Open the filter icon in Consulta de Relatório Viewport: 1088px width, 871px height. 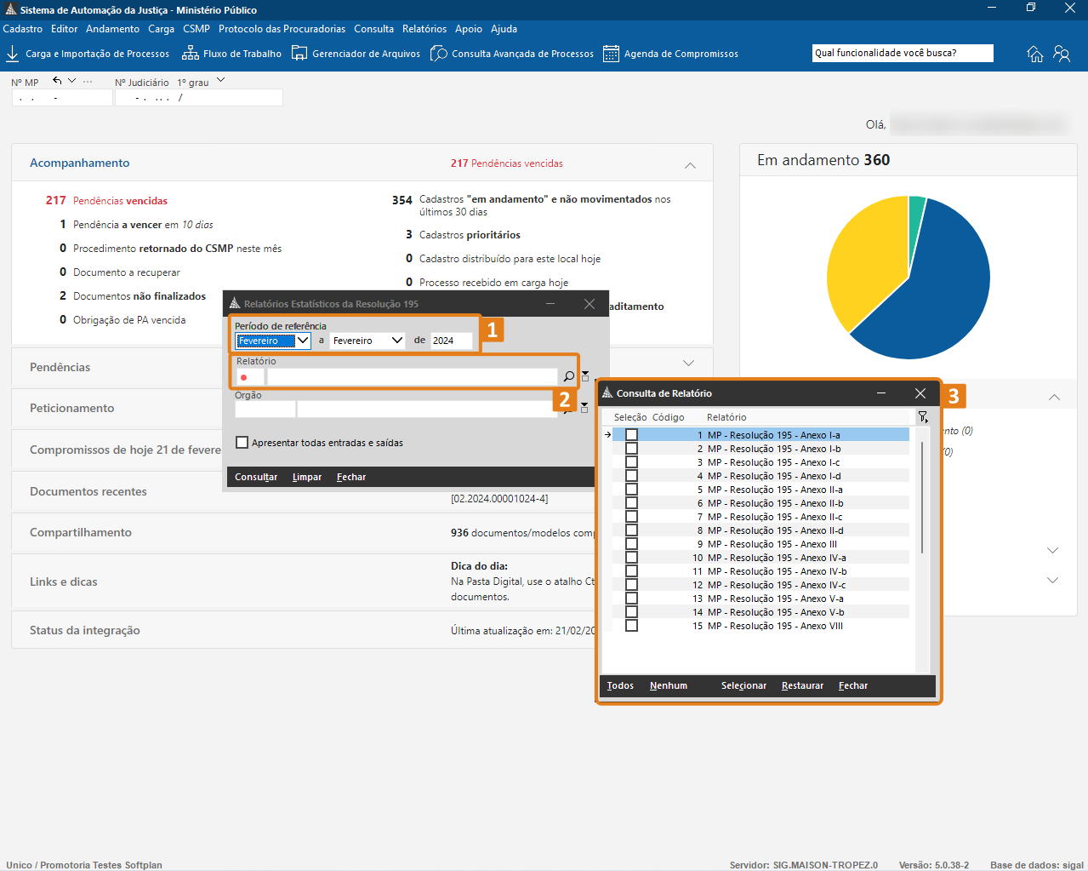pyautogui.click(x=923, y=416)
